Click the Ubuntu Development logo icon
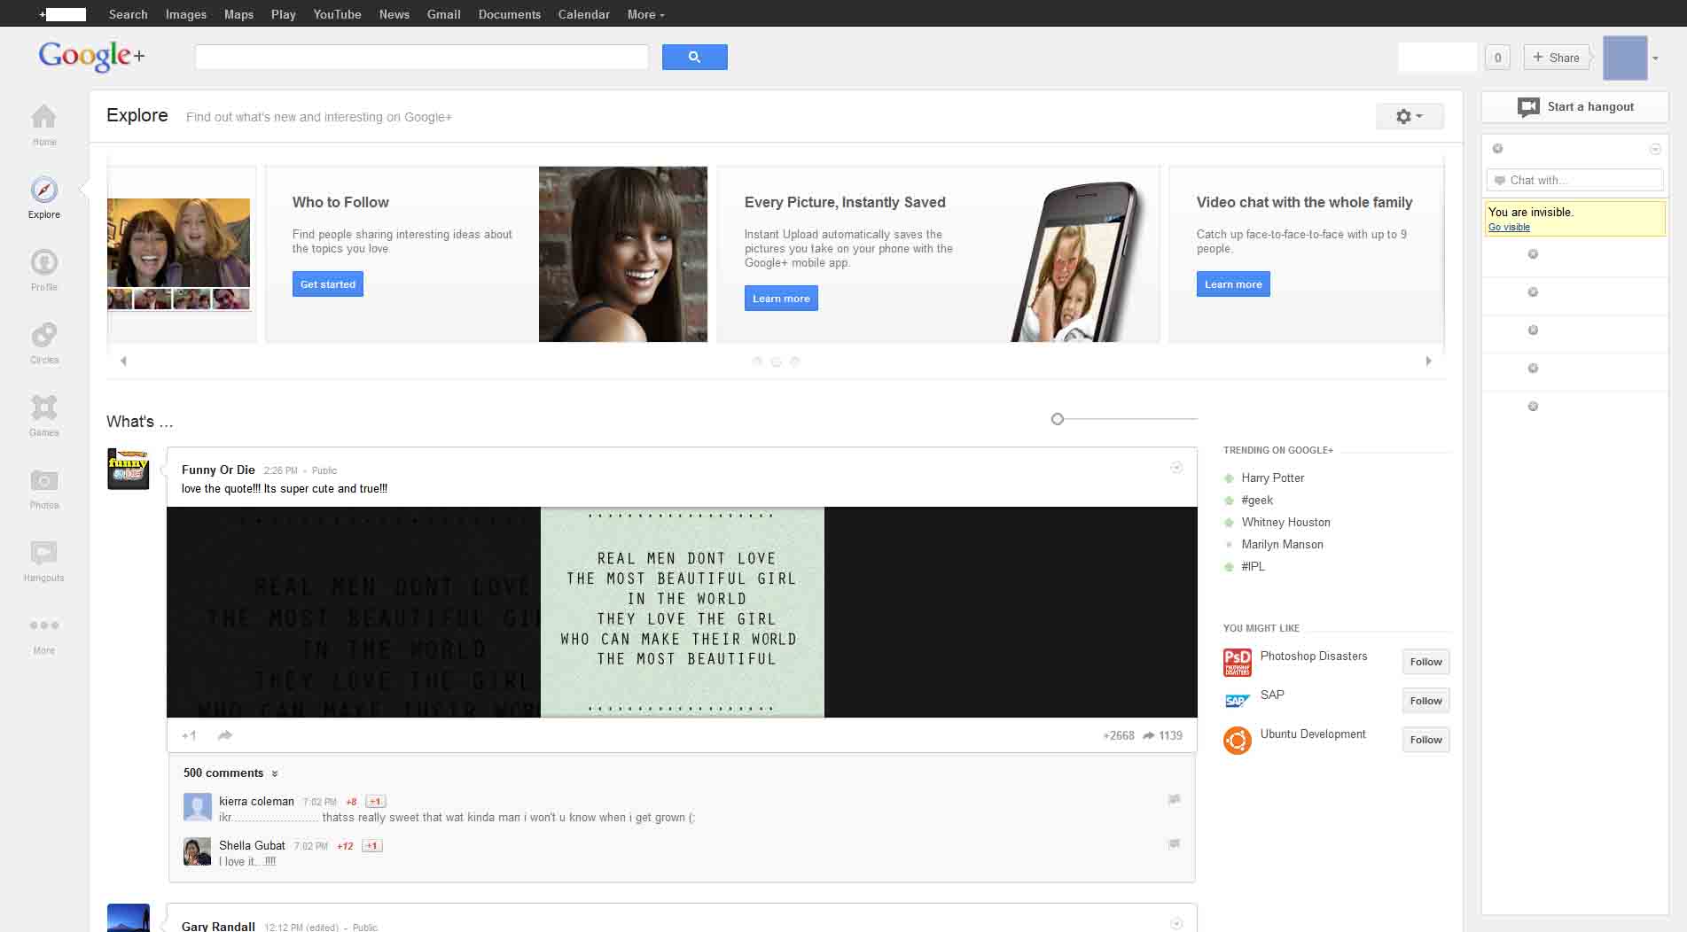Image resolution: width=1687 pixels, height=932 pixels. point(1238,740)
